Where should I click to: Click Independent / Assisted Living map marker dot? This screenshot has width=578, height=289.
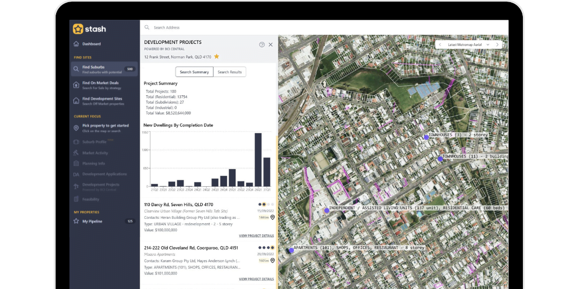tap(326, 210)
